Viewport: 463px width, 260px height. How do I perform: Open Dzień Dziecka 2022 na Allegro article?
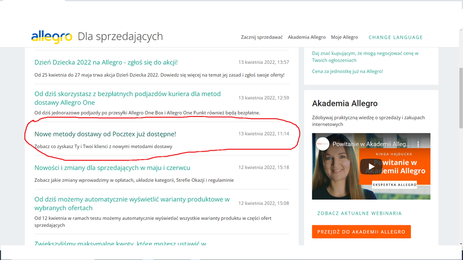point(106,62)
